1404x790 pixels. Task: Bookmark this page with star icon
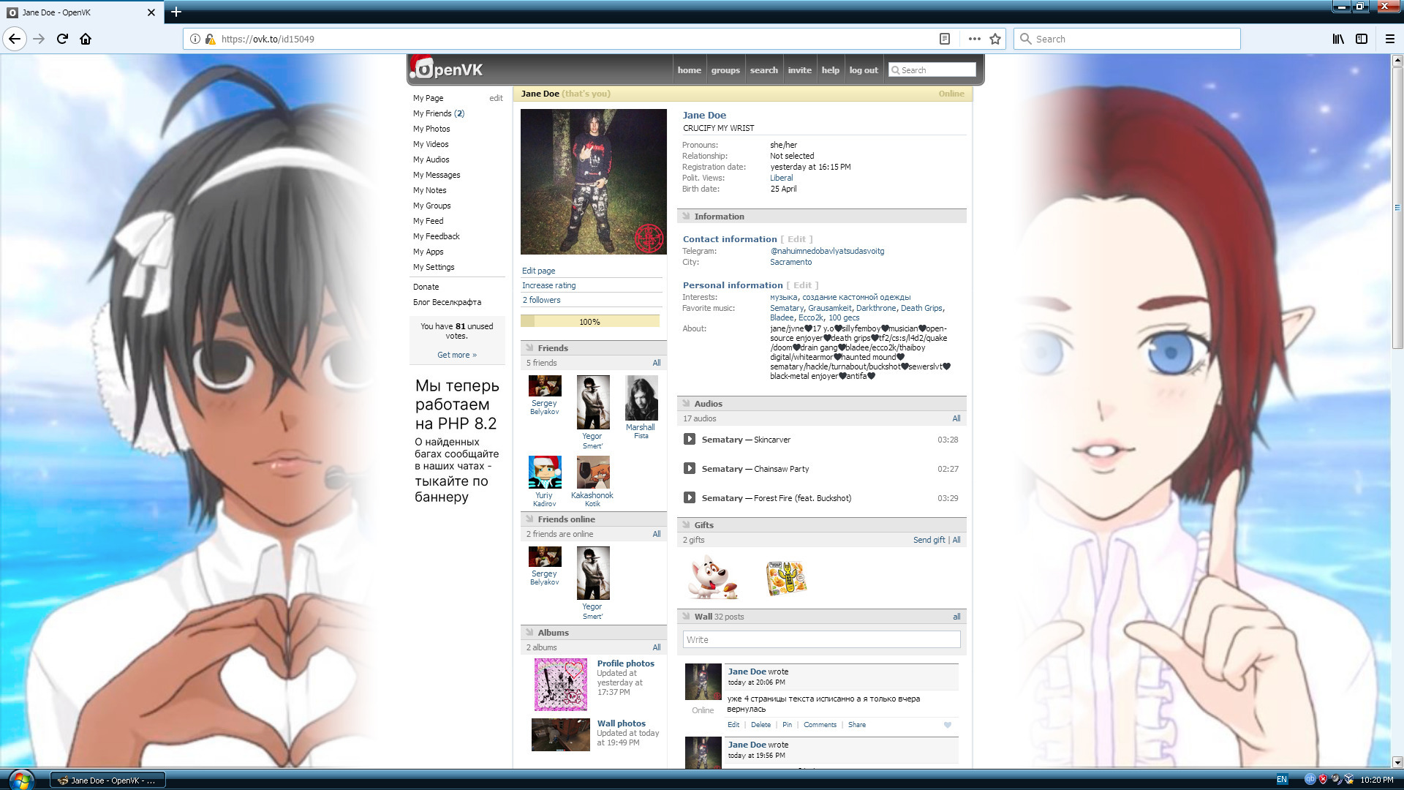tap(995, 39)
